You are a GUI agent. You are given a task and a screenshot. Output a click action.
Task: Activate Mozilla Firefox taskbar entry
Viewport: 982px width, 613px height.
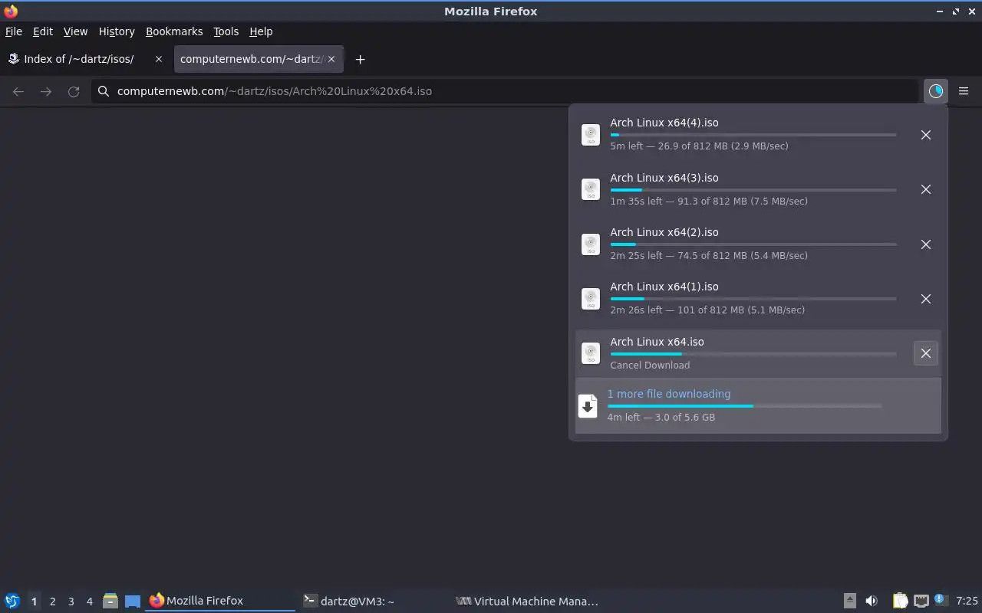pos(220,601)
